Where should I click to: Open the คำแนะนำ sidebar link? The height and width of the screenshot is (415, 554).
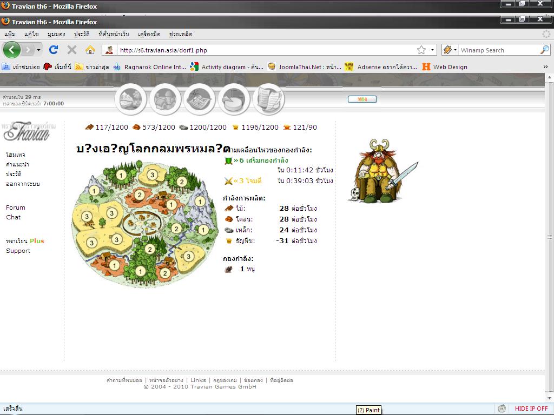[x=17, y=164]
